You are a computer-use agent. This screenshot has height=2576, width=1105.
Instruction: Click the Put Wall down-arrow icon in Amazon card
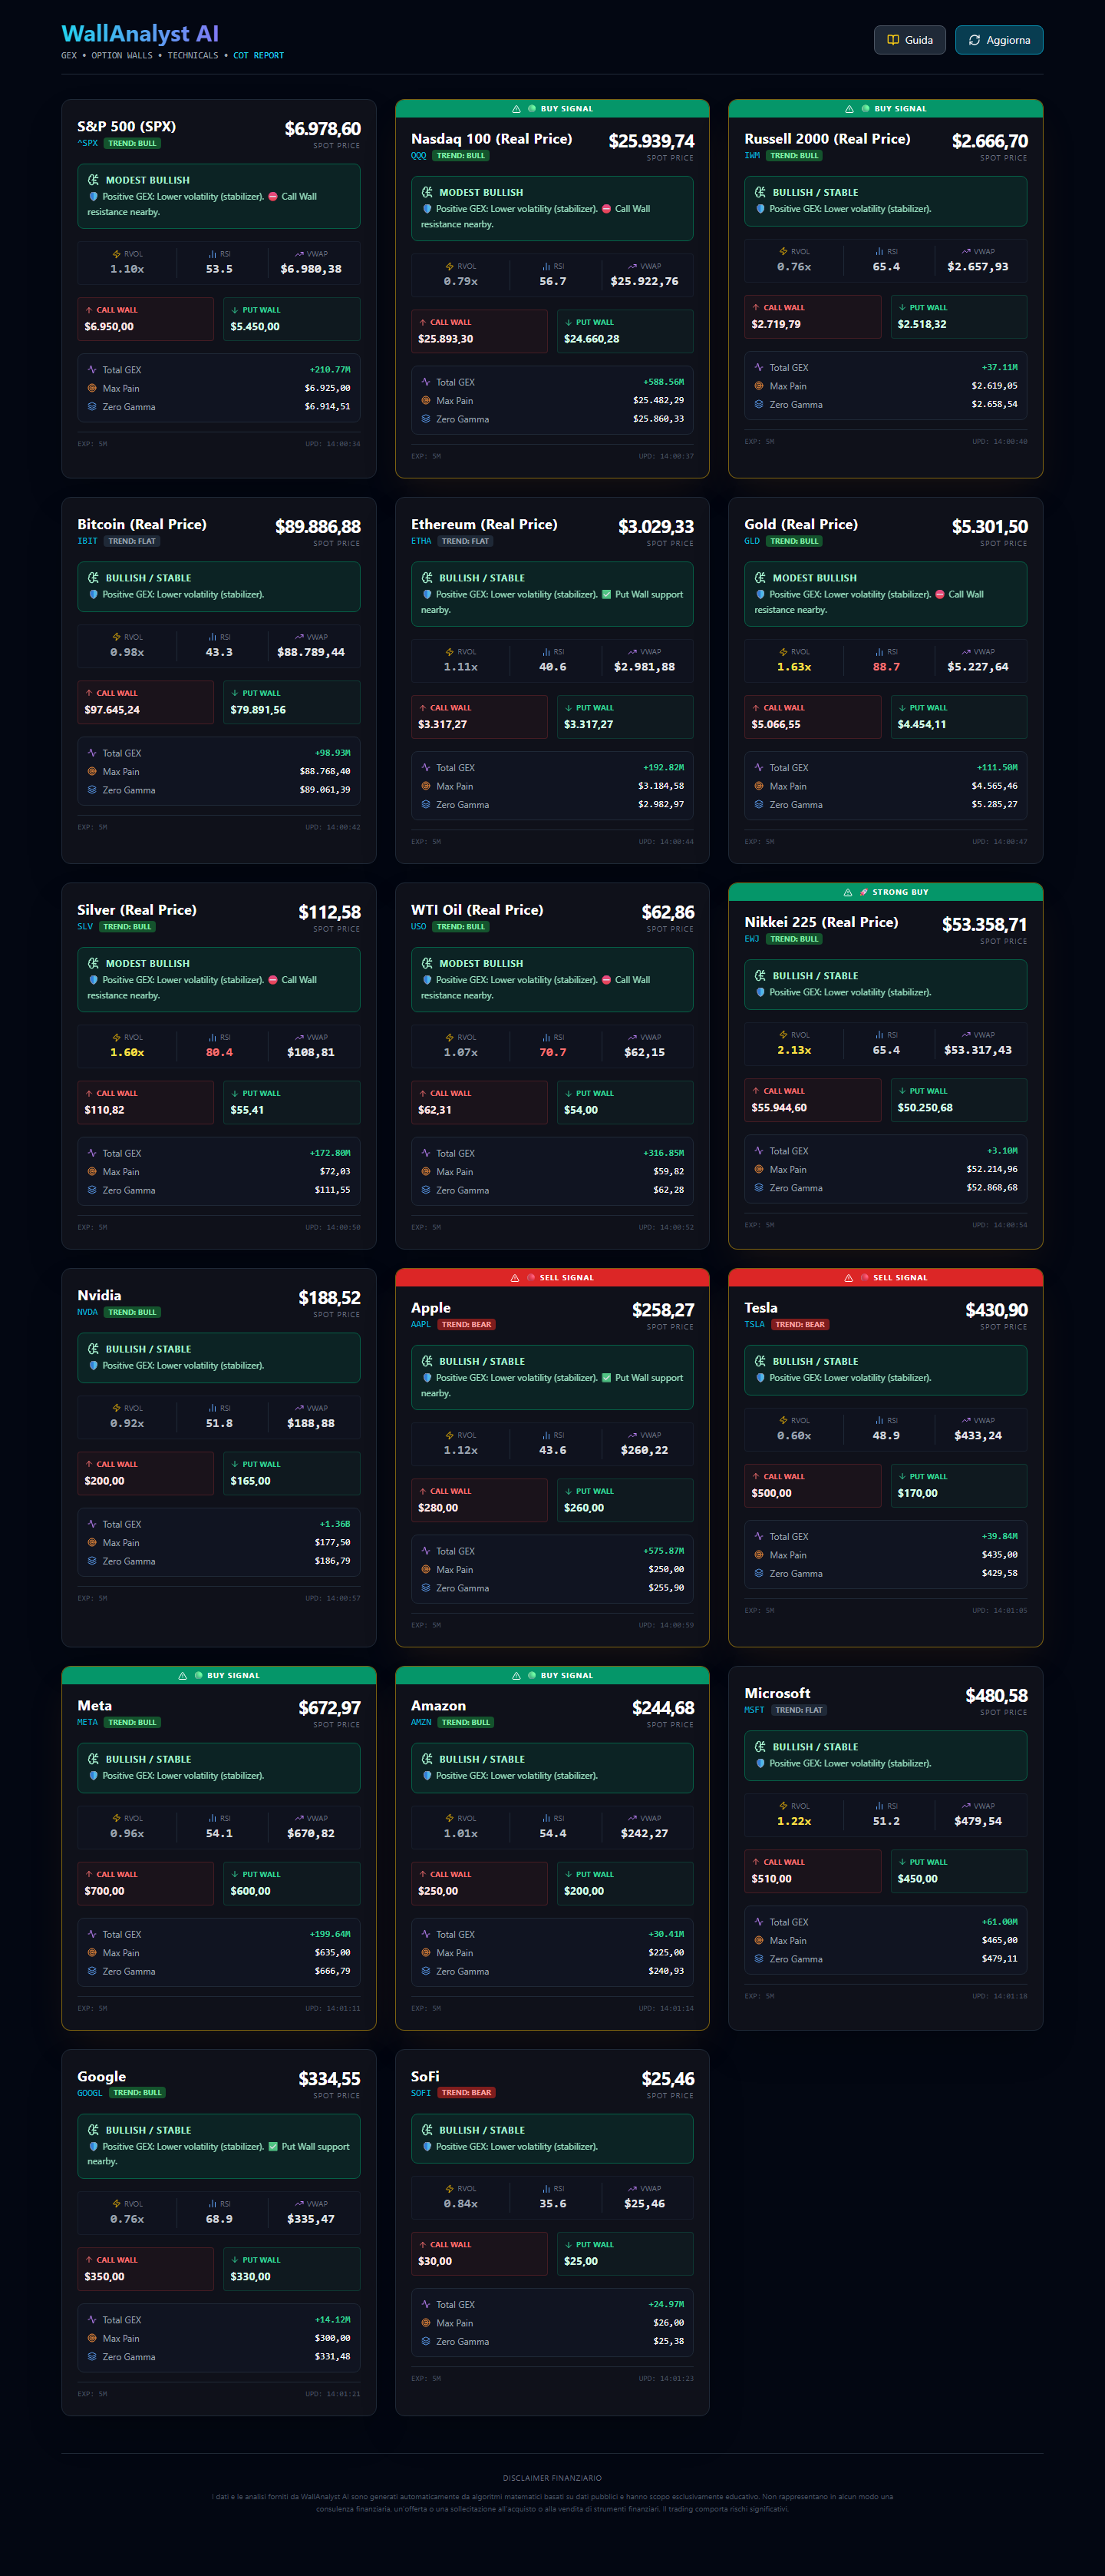point(569,1874)
